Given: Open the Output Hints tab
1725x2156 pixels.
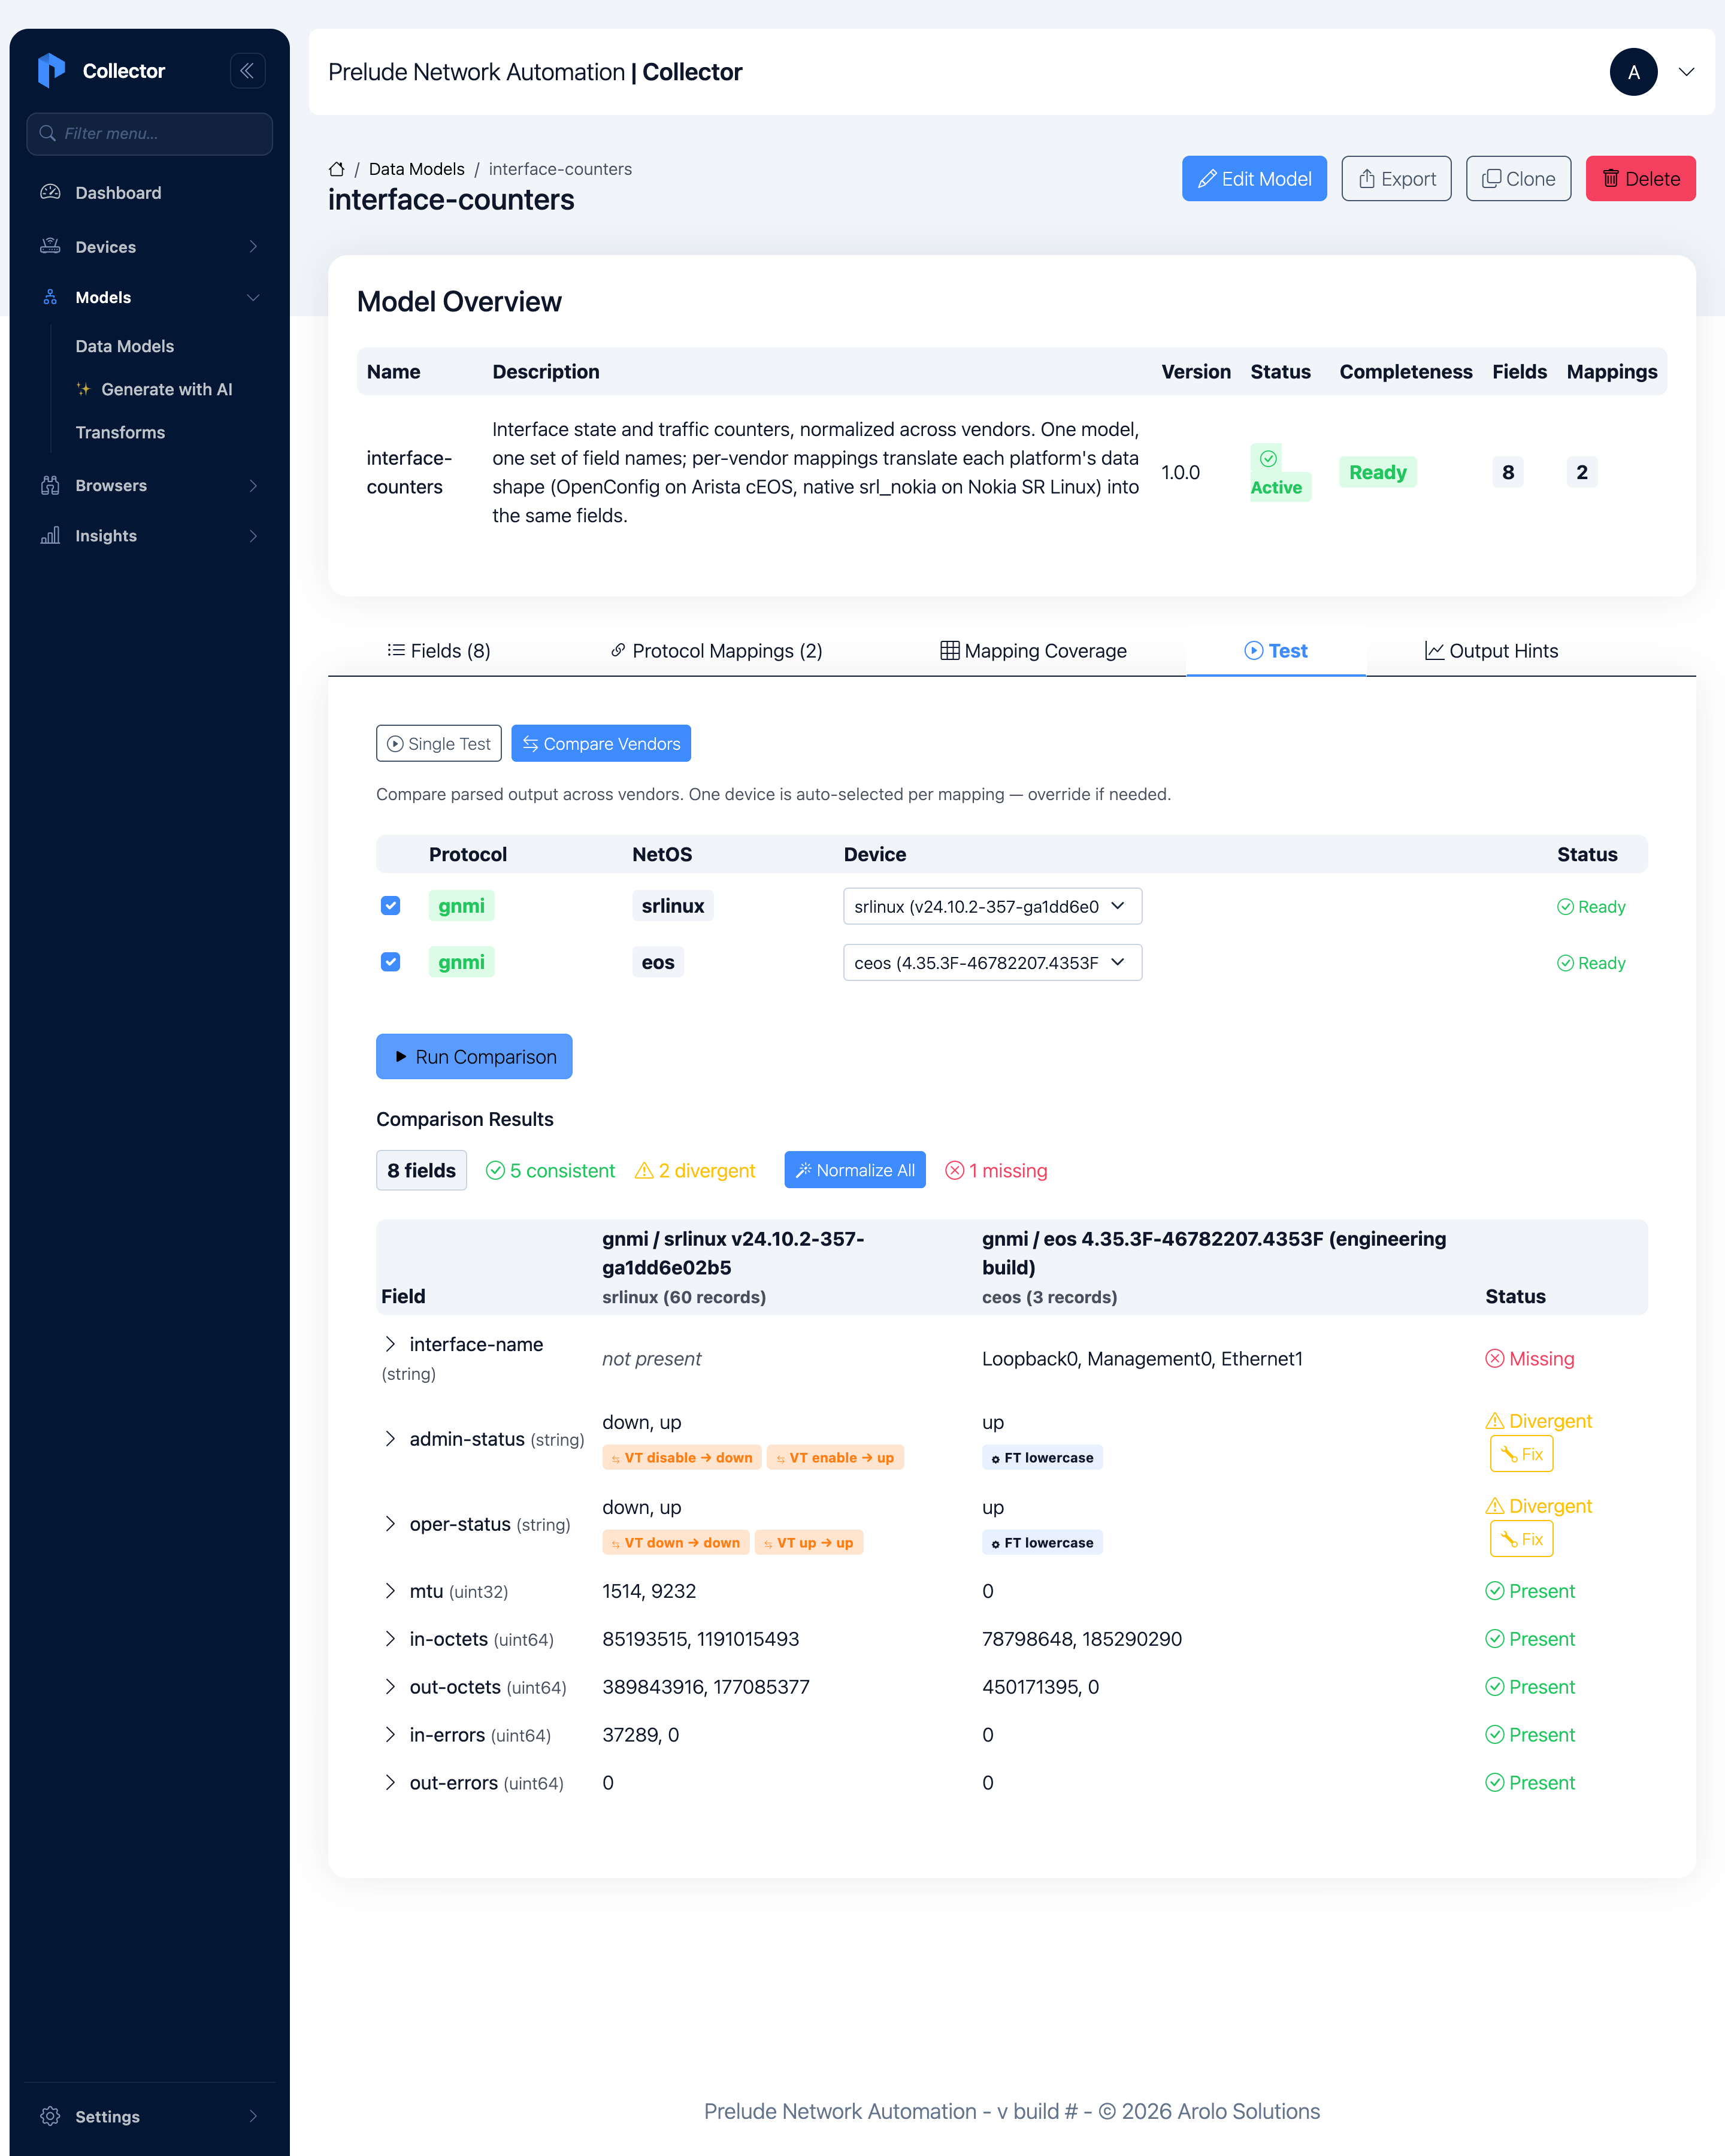Looking at the screenshot, I should [x=1491, y=651].
